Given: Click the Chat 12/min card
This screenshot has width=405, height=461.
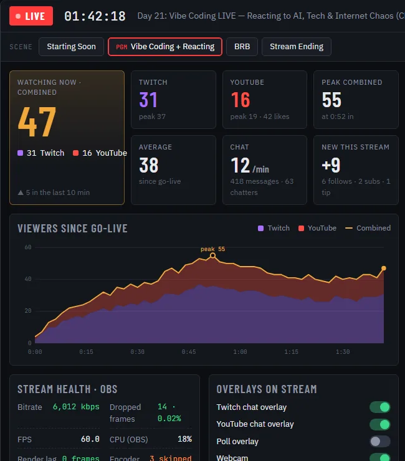Looking at the screenshot, I should pyautogui.click(x=265, y=170).
